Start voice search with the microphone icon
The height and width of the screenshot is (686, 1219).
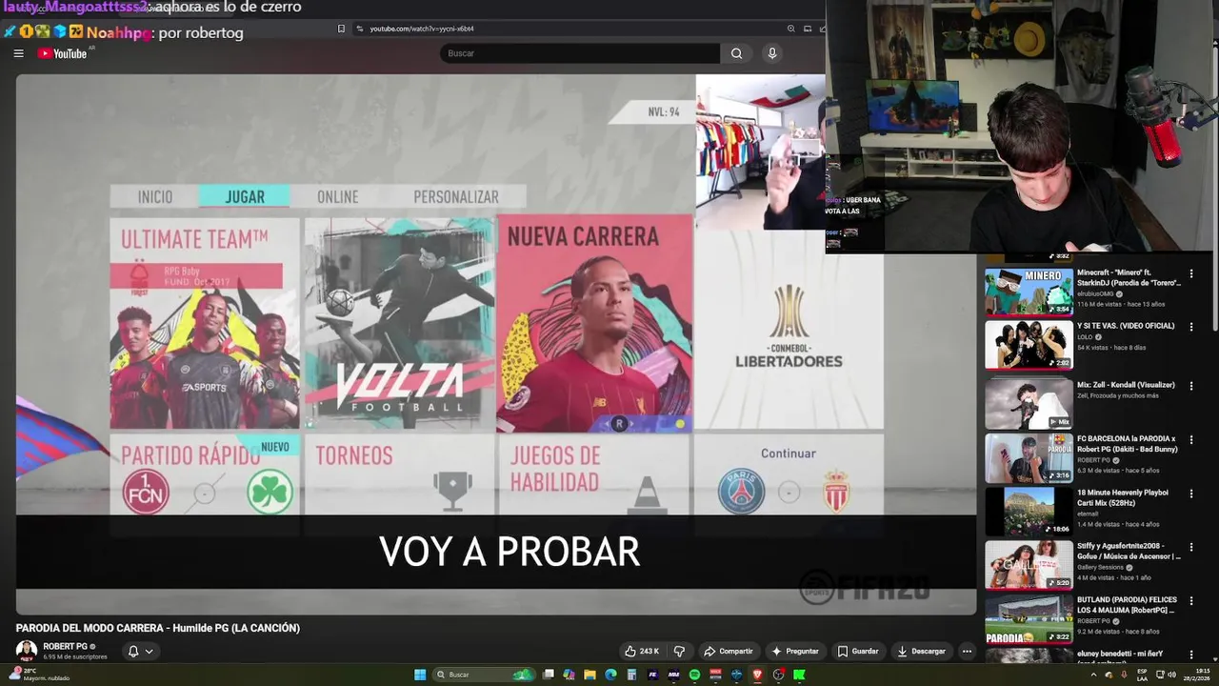[772, 53]
